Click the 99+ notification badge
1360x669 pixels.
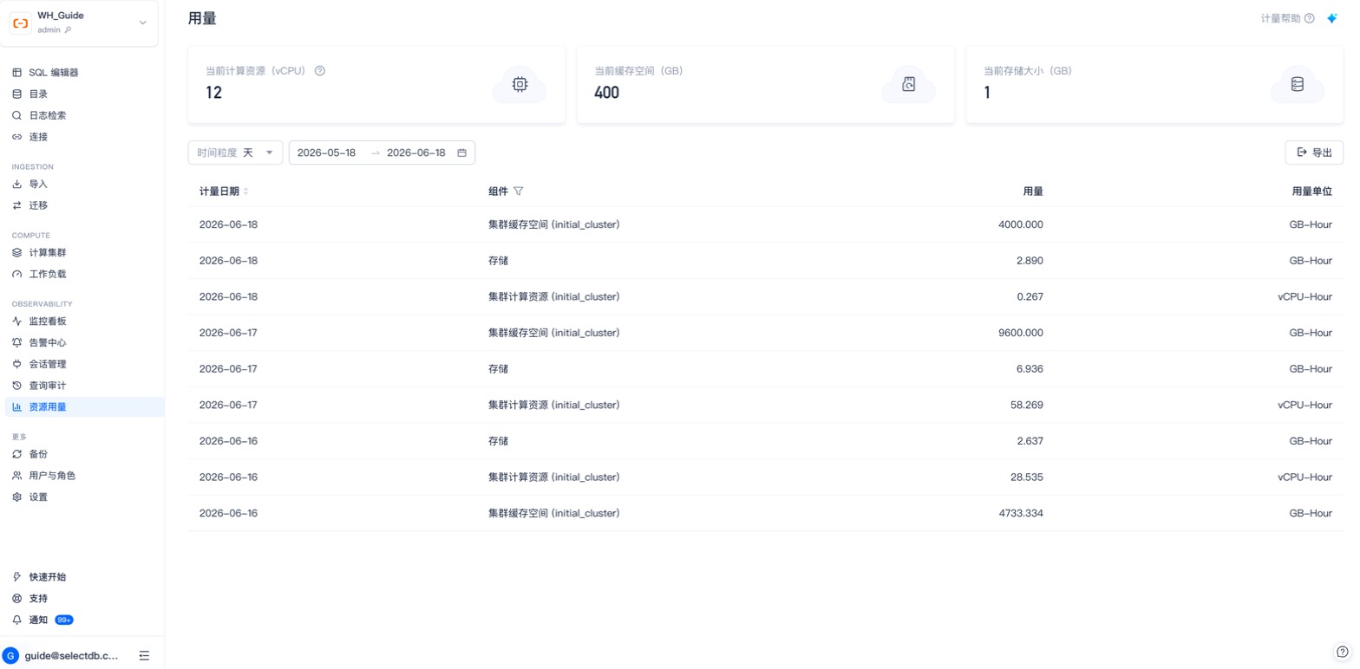(64, 620)
